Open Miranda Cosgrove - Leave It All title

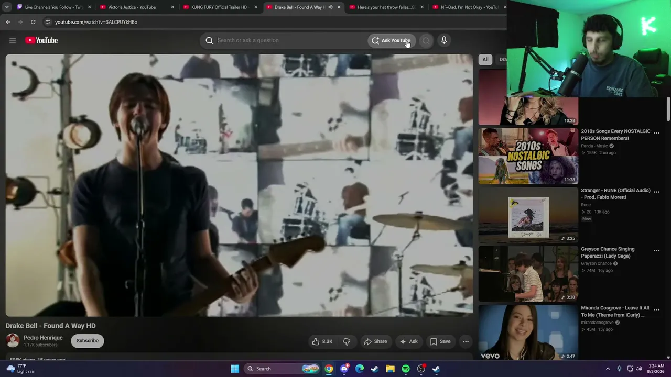(x=615, y=312)
